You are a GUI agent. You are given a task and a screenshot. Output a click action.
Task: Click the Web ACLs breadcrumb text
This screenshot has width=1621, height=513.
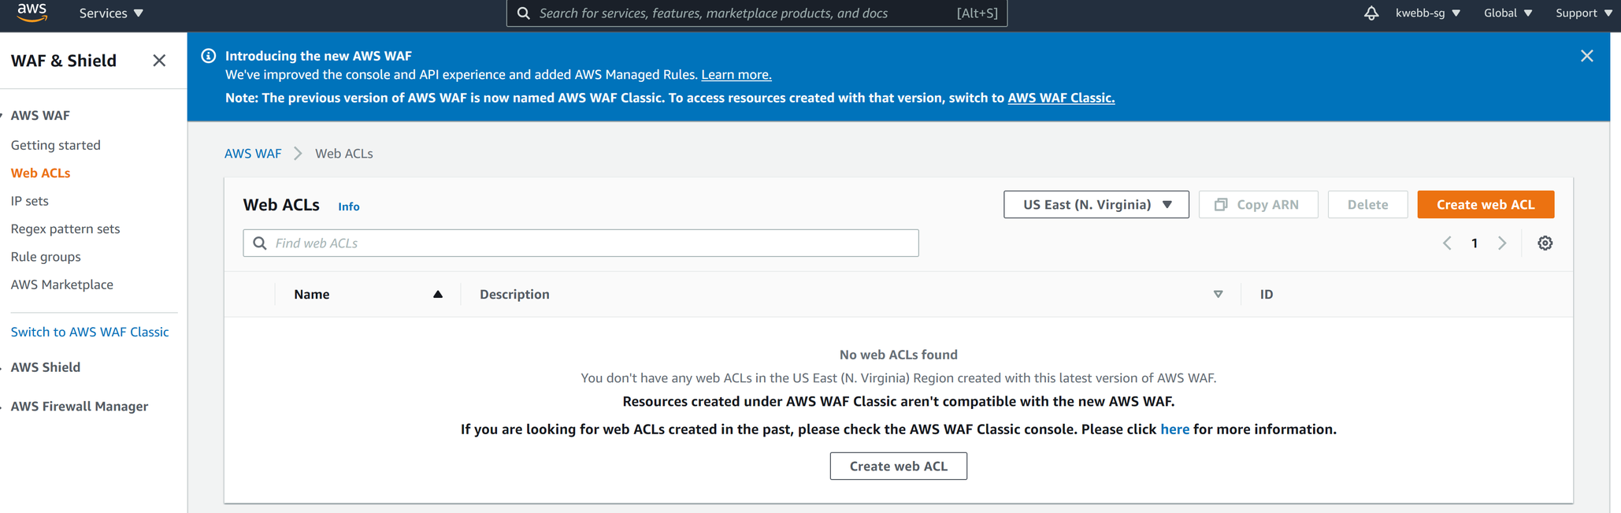(344, 154)
